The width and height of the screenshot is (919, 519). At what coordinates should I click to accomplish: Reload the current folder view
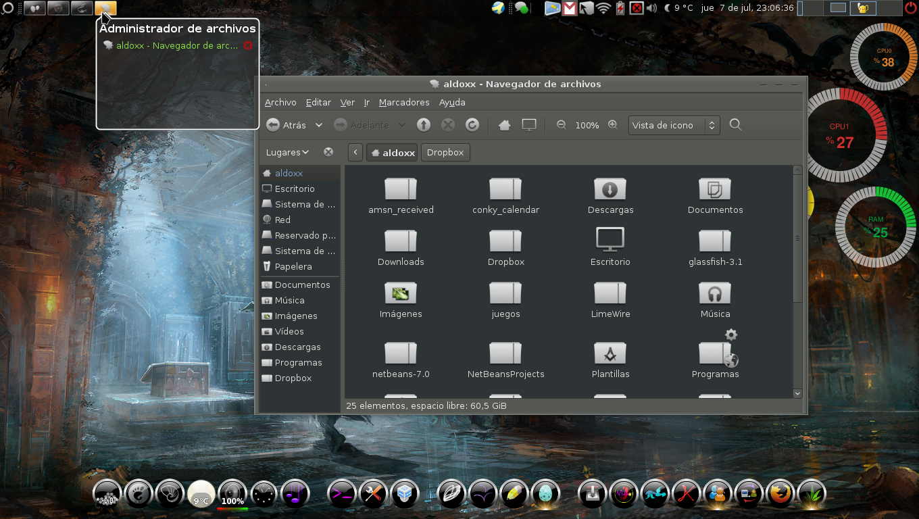click(472, 125)
